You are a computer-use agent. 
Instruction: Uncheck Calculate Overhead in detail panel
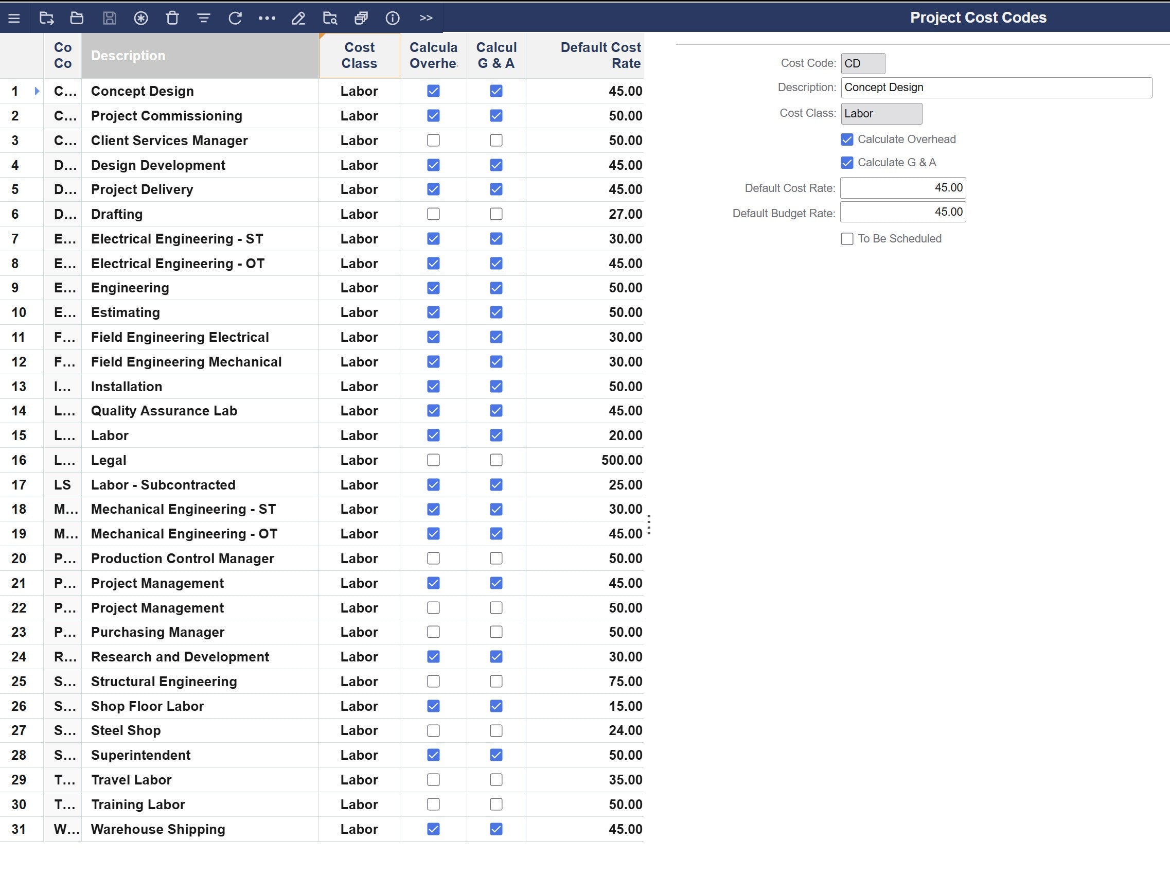847,139
